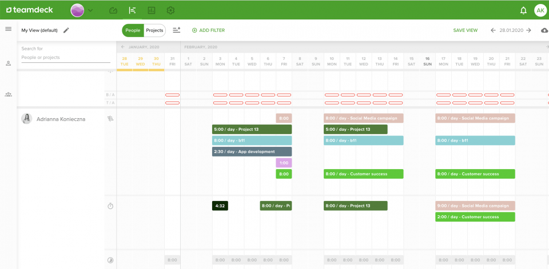Click SAVE VIEW

click(466, 30)
